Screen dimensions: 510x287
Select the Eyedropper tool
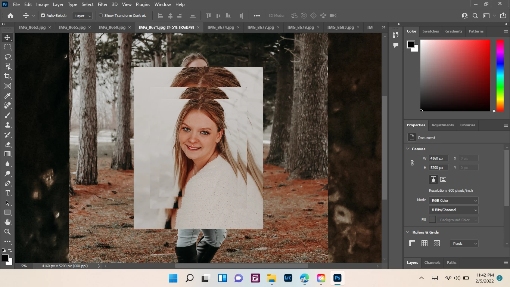coord(7,96)
